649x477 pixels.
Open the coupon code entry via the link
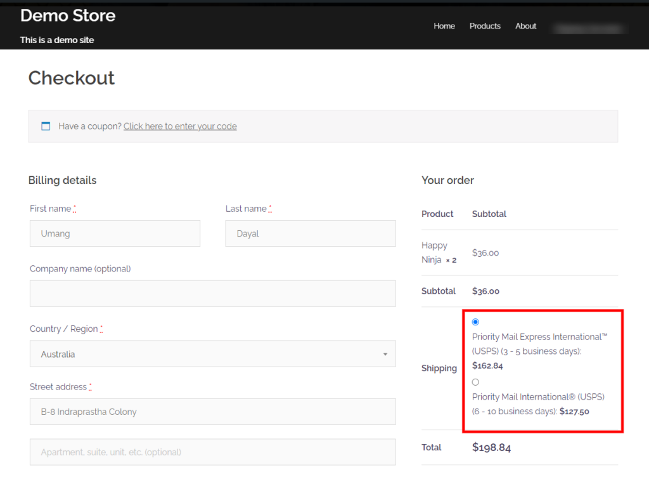tap(179, 126)
